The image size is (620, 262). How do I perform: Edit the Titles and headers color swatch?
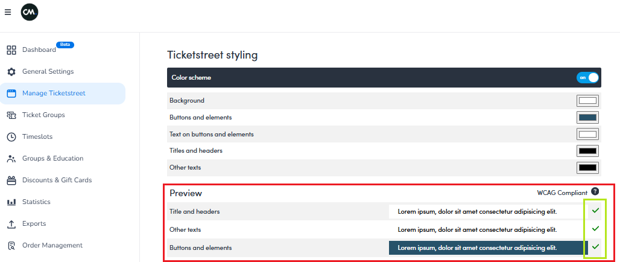click(587, 151)
